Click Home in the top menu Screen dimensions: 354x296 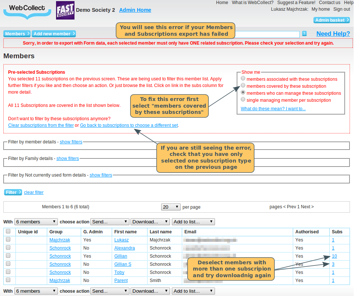click(222, 3)
